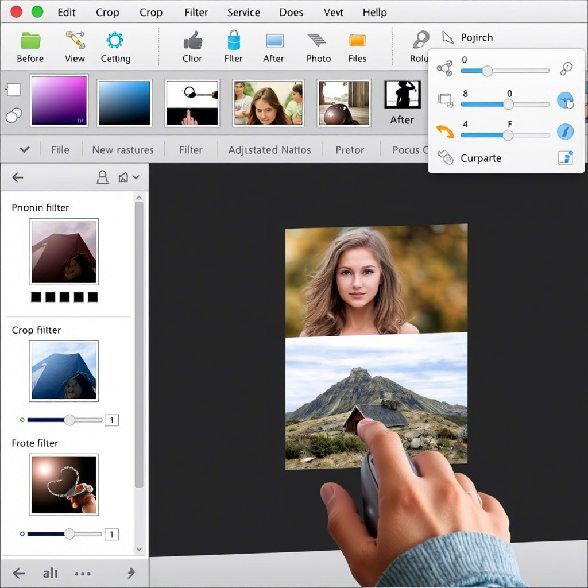
Task: Click the Pojirch label in the toolbar
Action: point(477,37)
